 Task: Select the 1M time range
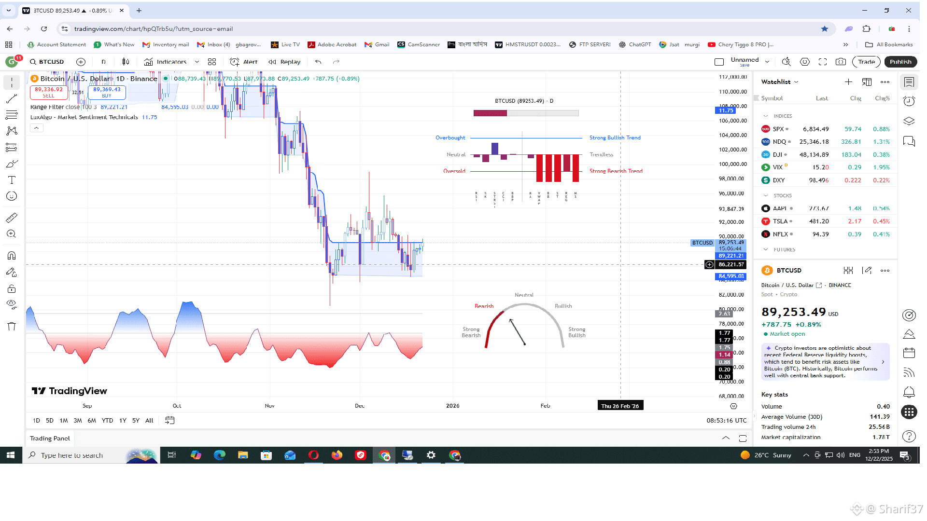coord(64,421)
